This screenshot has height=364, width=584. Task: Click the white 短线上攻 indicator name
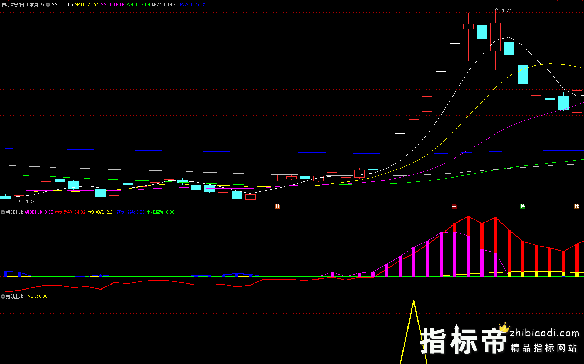15,212
